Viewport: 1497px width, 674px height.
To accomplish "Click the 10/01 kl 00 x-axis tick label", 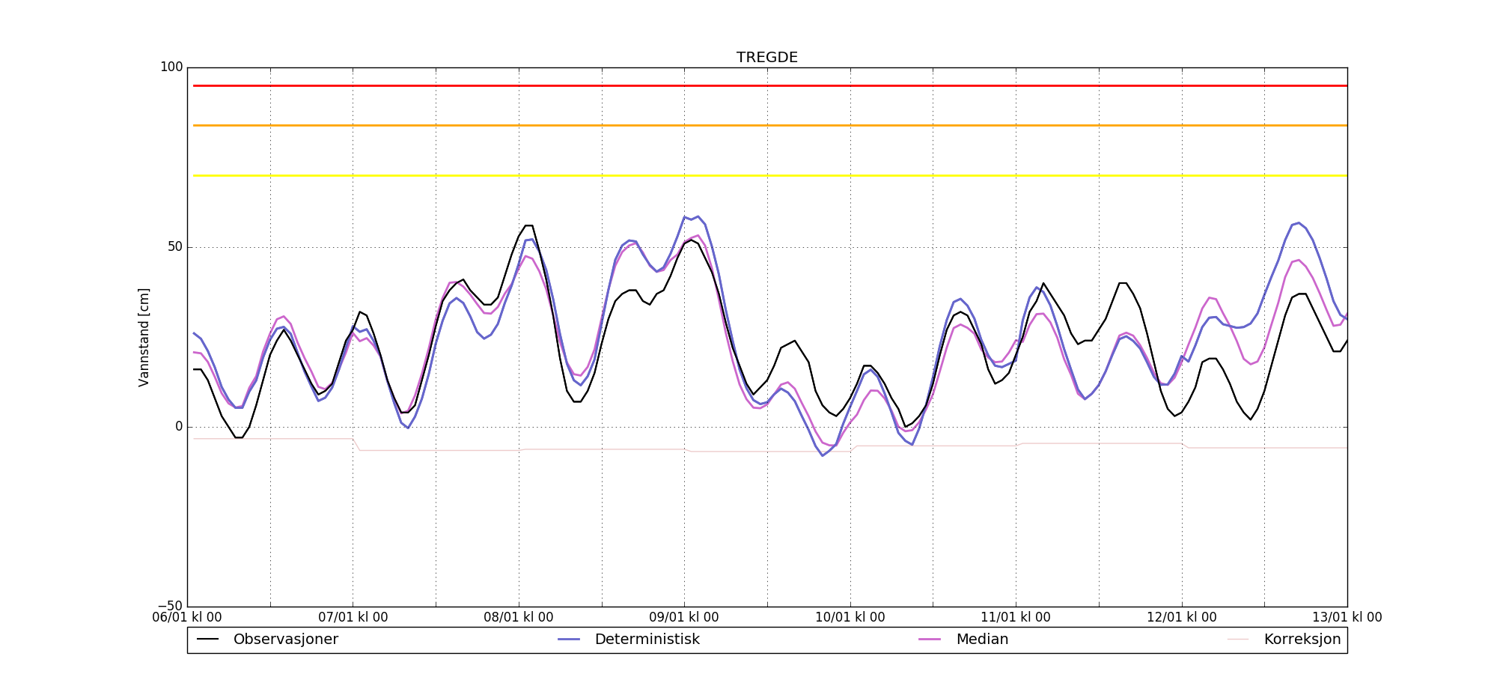I will coord(850,618).
